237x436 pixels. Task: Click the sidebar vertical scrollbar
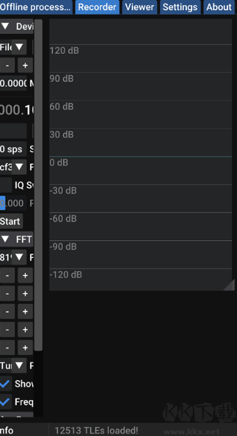(38, 185)
